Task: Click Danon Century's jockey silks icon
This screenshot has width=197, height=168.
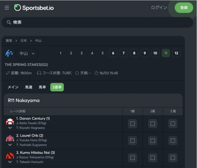Action: click(10, 121)
